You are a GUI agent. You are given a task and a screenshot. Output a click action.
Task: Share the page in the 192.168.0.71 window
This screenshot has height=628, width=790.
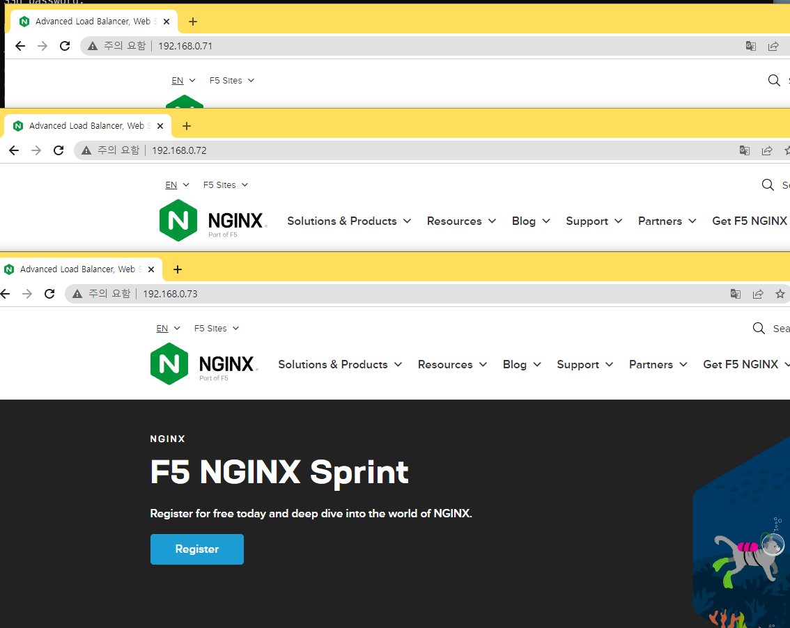(x=773, y=47)
